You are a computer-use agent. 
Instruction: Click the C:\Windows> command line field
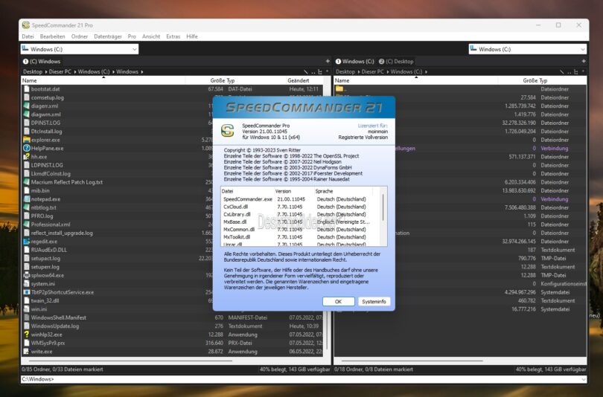click(298, 379)
